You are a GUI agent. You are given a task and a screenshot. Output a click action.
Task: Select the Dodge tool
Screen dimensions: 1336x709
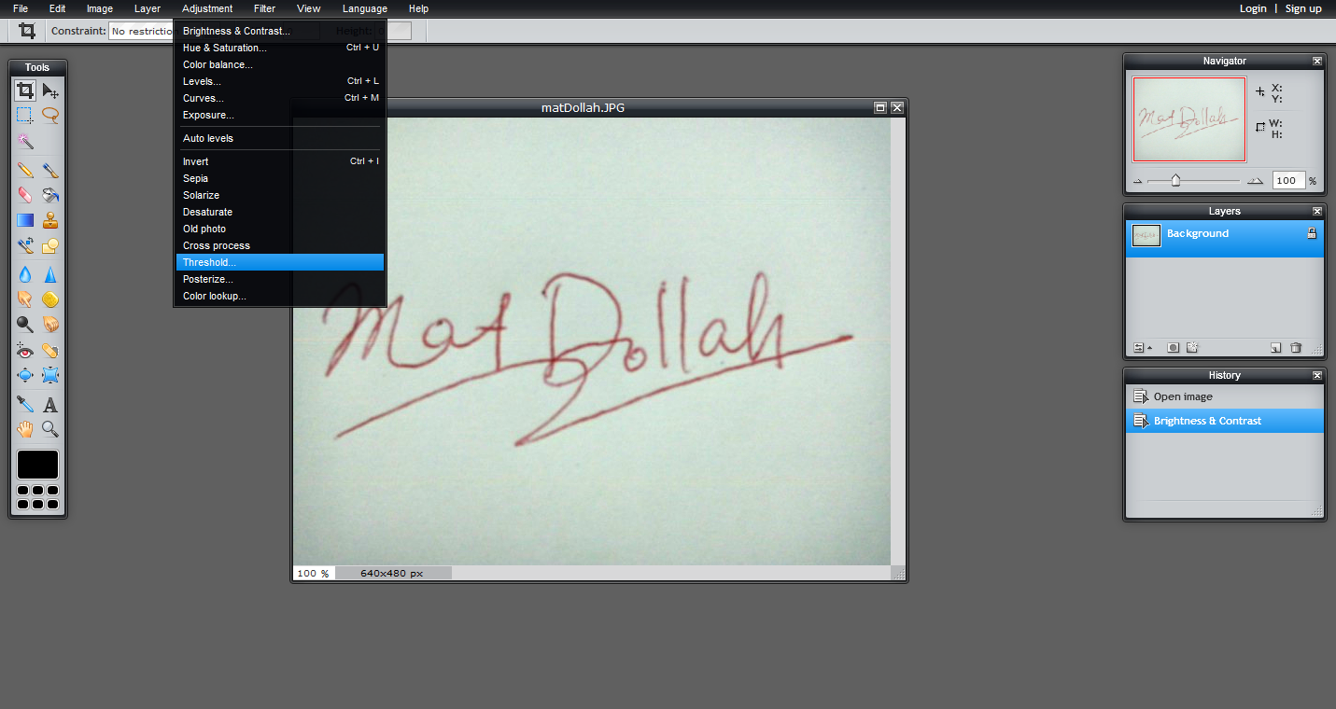[x=25, y=325]
